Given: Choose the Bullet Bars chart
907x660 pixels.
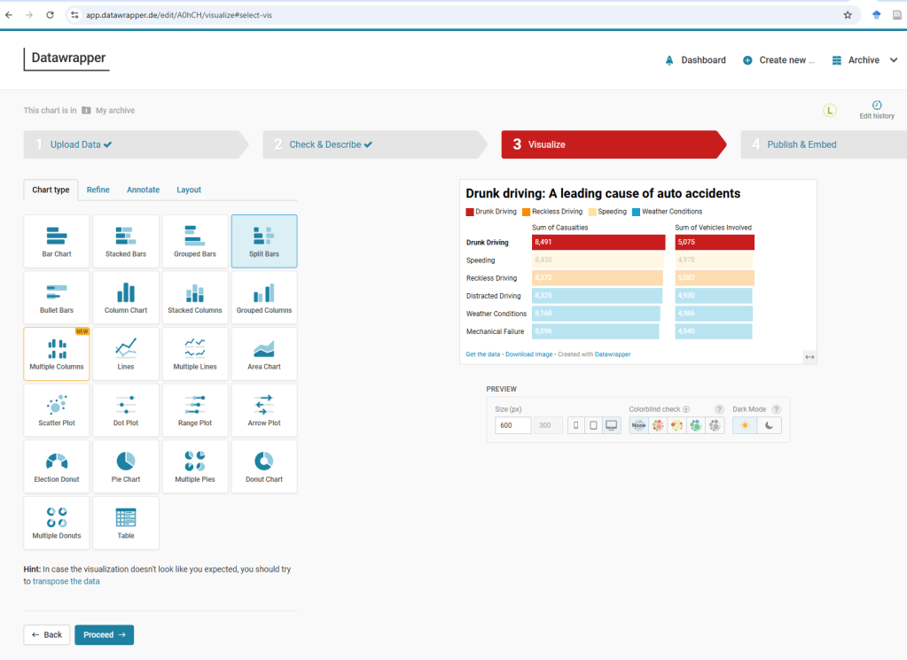Looking at the screenshot, I should click(57, 298).
